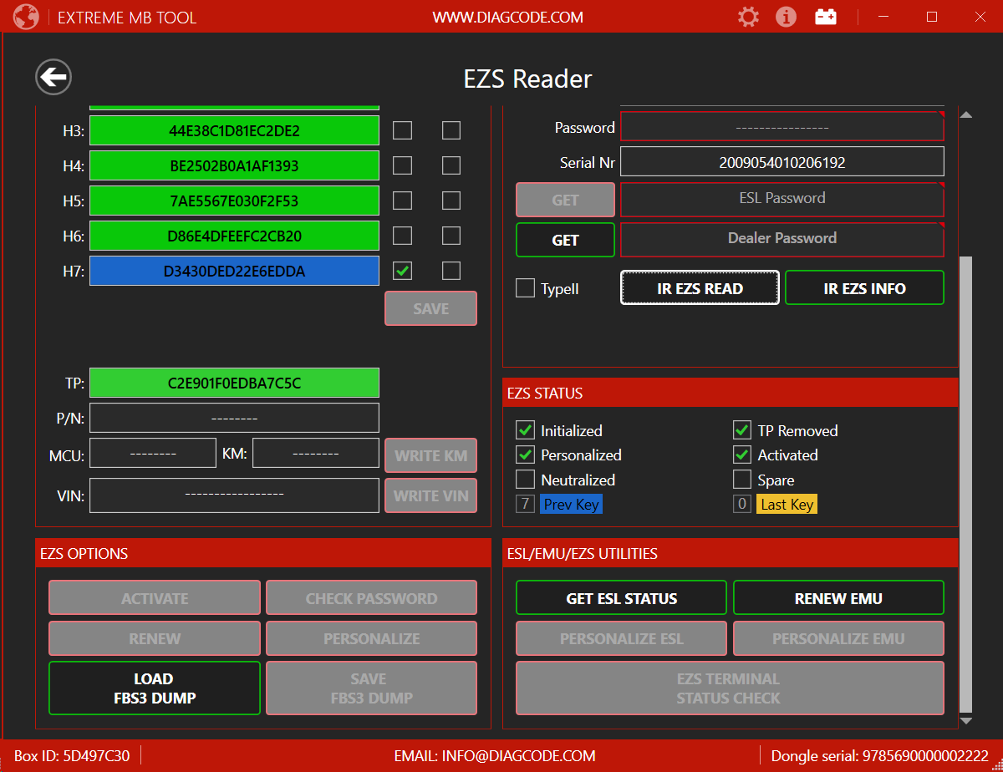Click the back arrow icon

(x=53, y=78)
